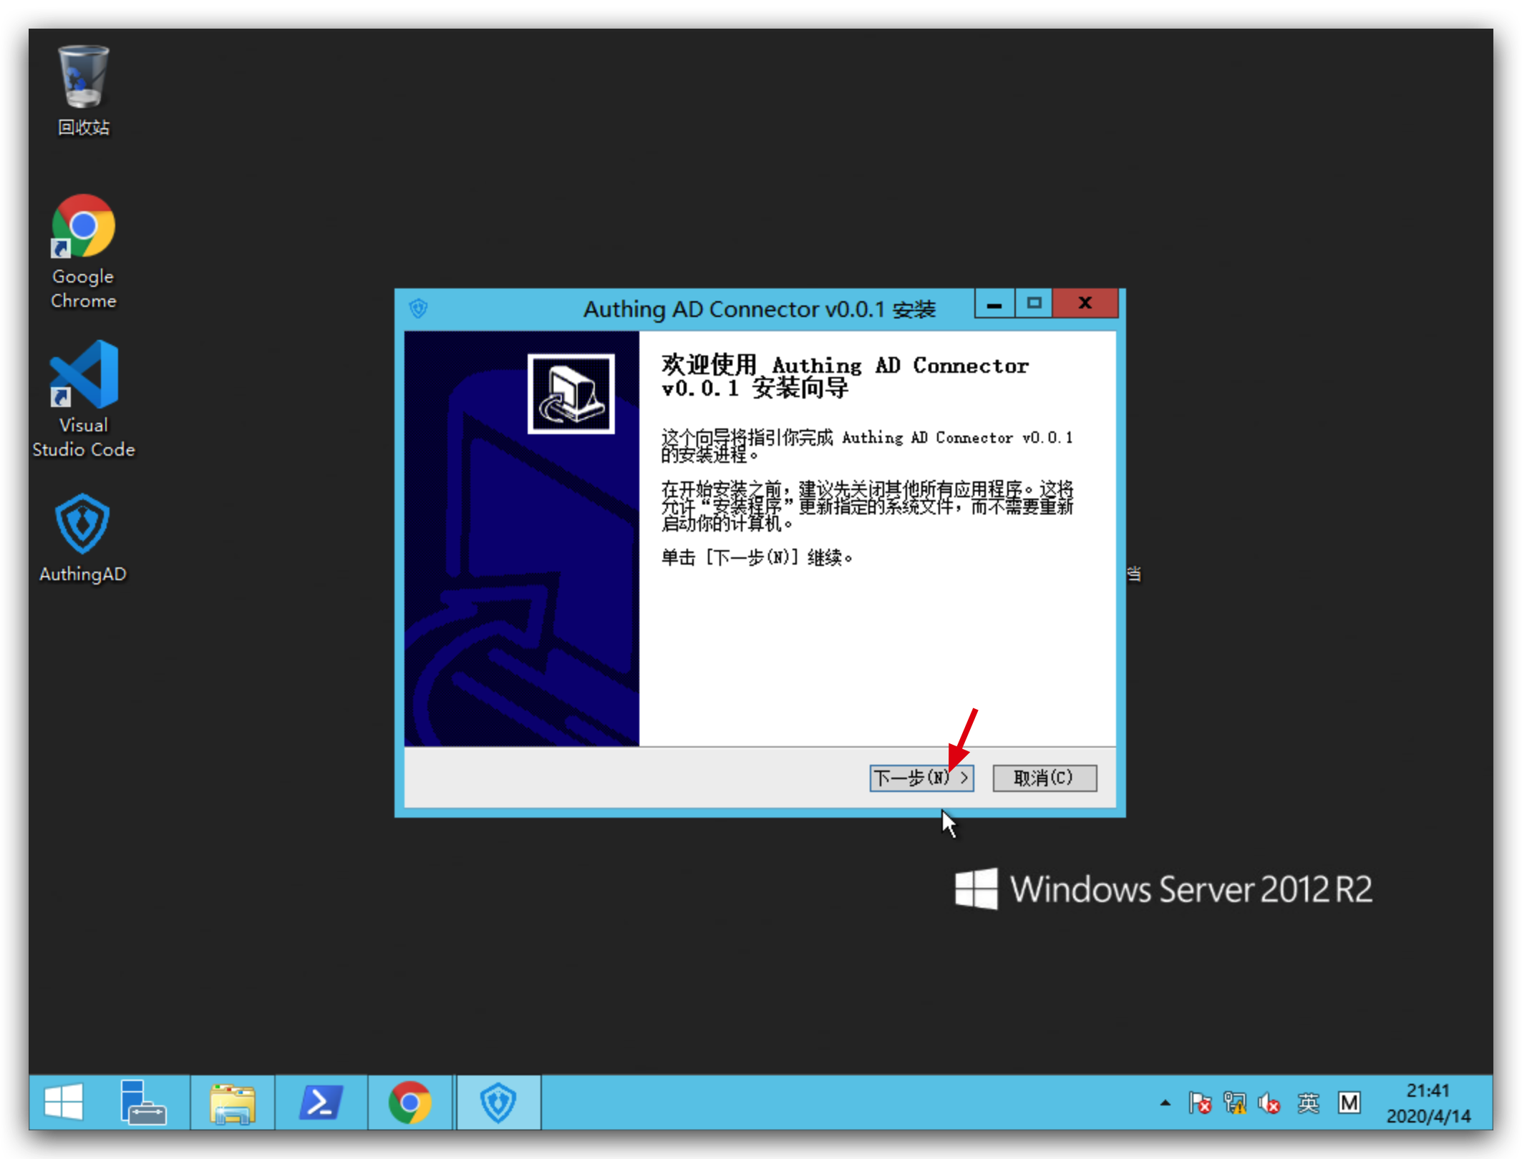Click the 取消(C) cancel button
This screenshot has width=1522, height=1159.
pos(1044,778)
